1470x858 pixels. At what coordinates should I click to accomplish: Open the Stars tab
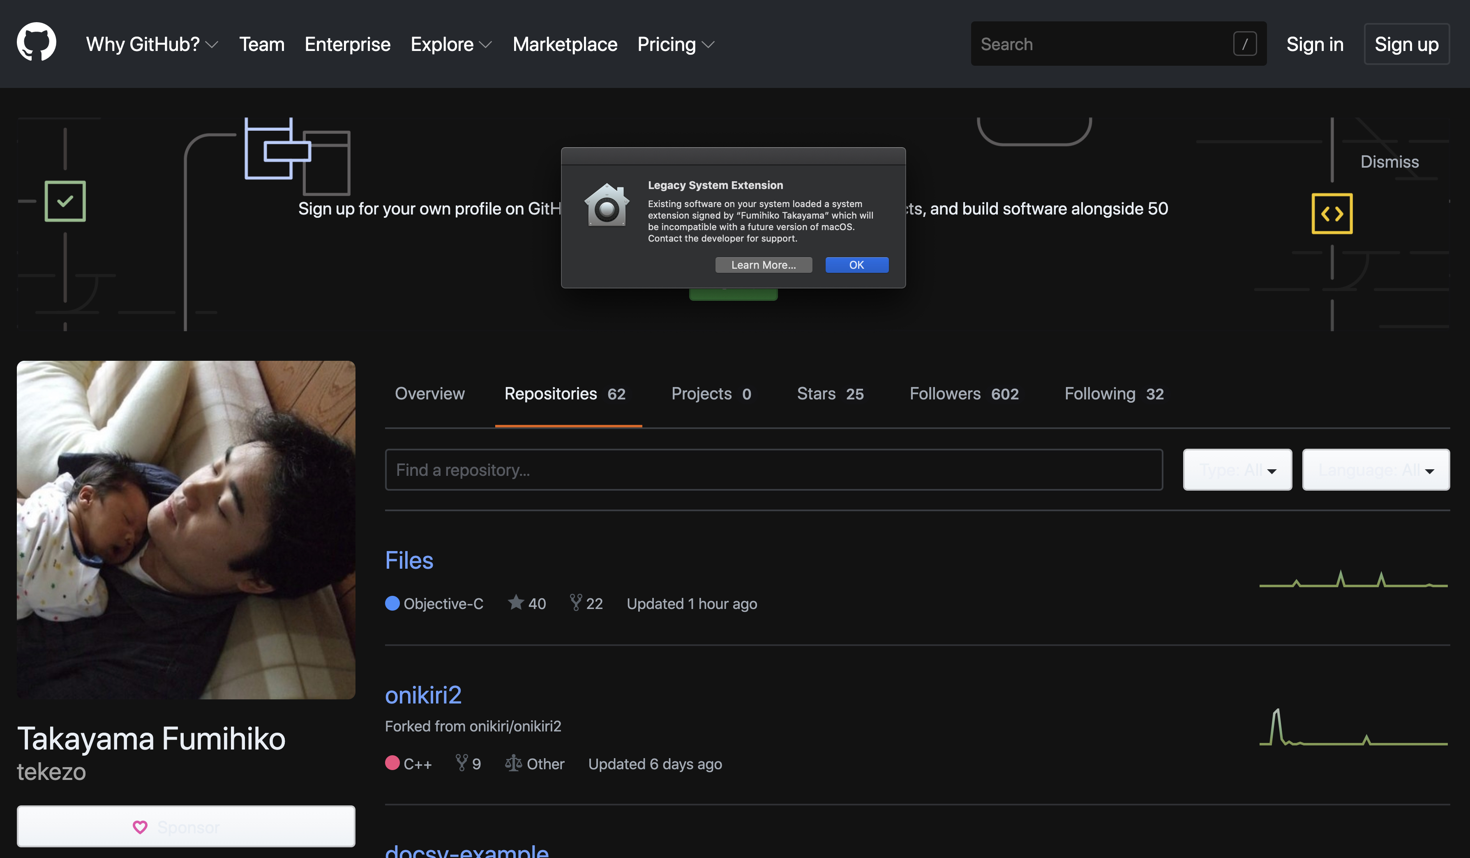(829, 394)
